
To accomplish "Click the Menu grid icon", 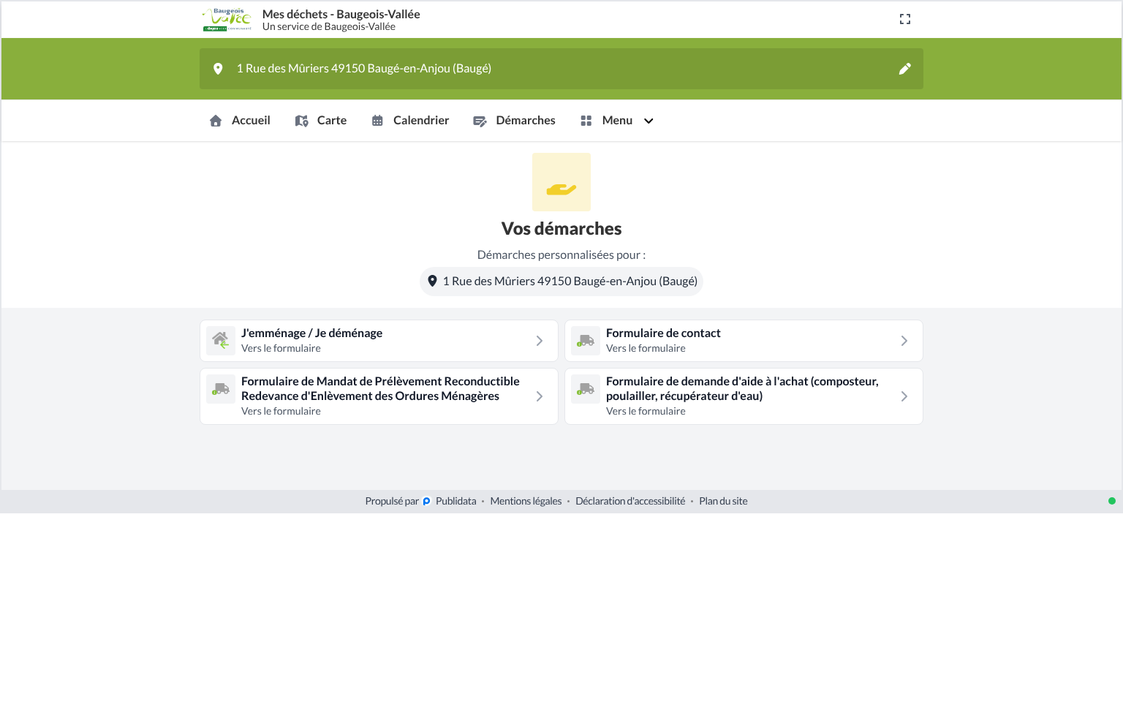I will (x=586, y=121).
